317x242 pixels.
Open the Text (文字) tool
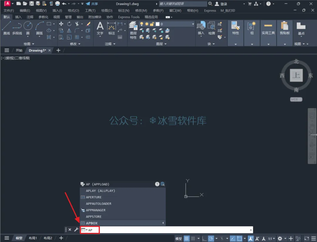(x=100, y=28)
